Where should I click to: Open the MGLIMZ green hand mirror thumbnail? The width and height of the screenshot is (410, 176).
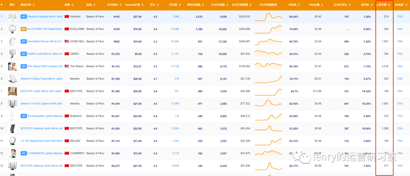[12, 141]
